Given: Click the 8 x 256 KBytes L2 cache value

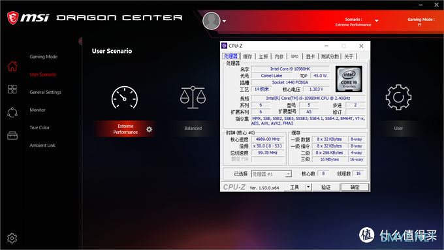Looking at the screenshot, I should point(329,153).
